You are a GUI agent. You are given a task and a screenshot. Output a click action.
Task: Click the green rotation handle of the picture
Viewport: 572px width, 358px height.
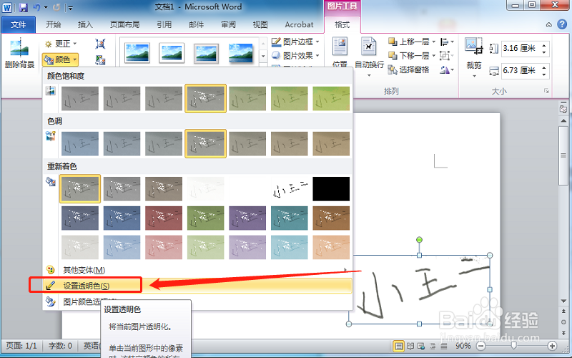[x=419, y=240]
